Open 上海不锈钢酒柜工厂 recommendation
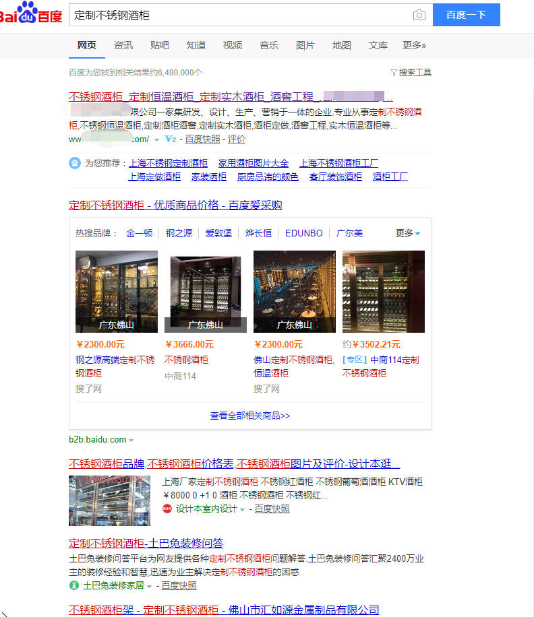The height and width of the screenshot is (617, 534). point(339,163)
